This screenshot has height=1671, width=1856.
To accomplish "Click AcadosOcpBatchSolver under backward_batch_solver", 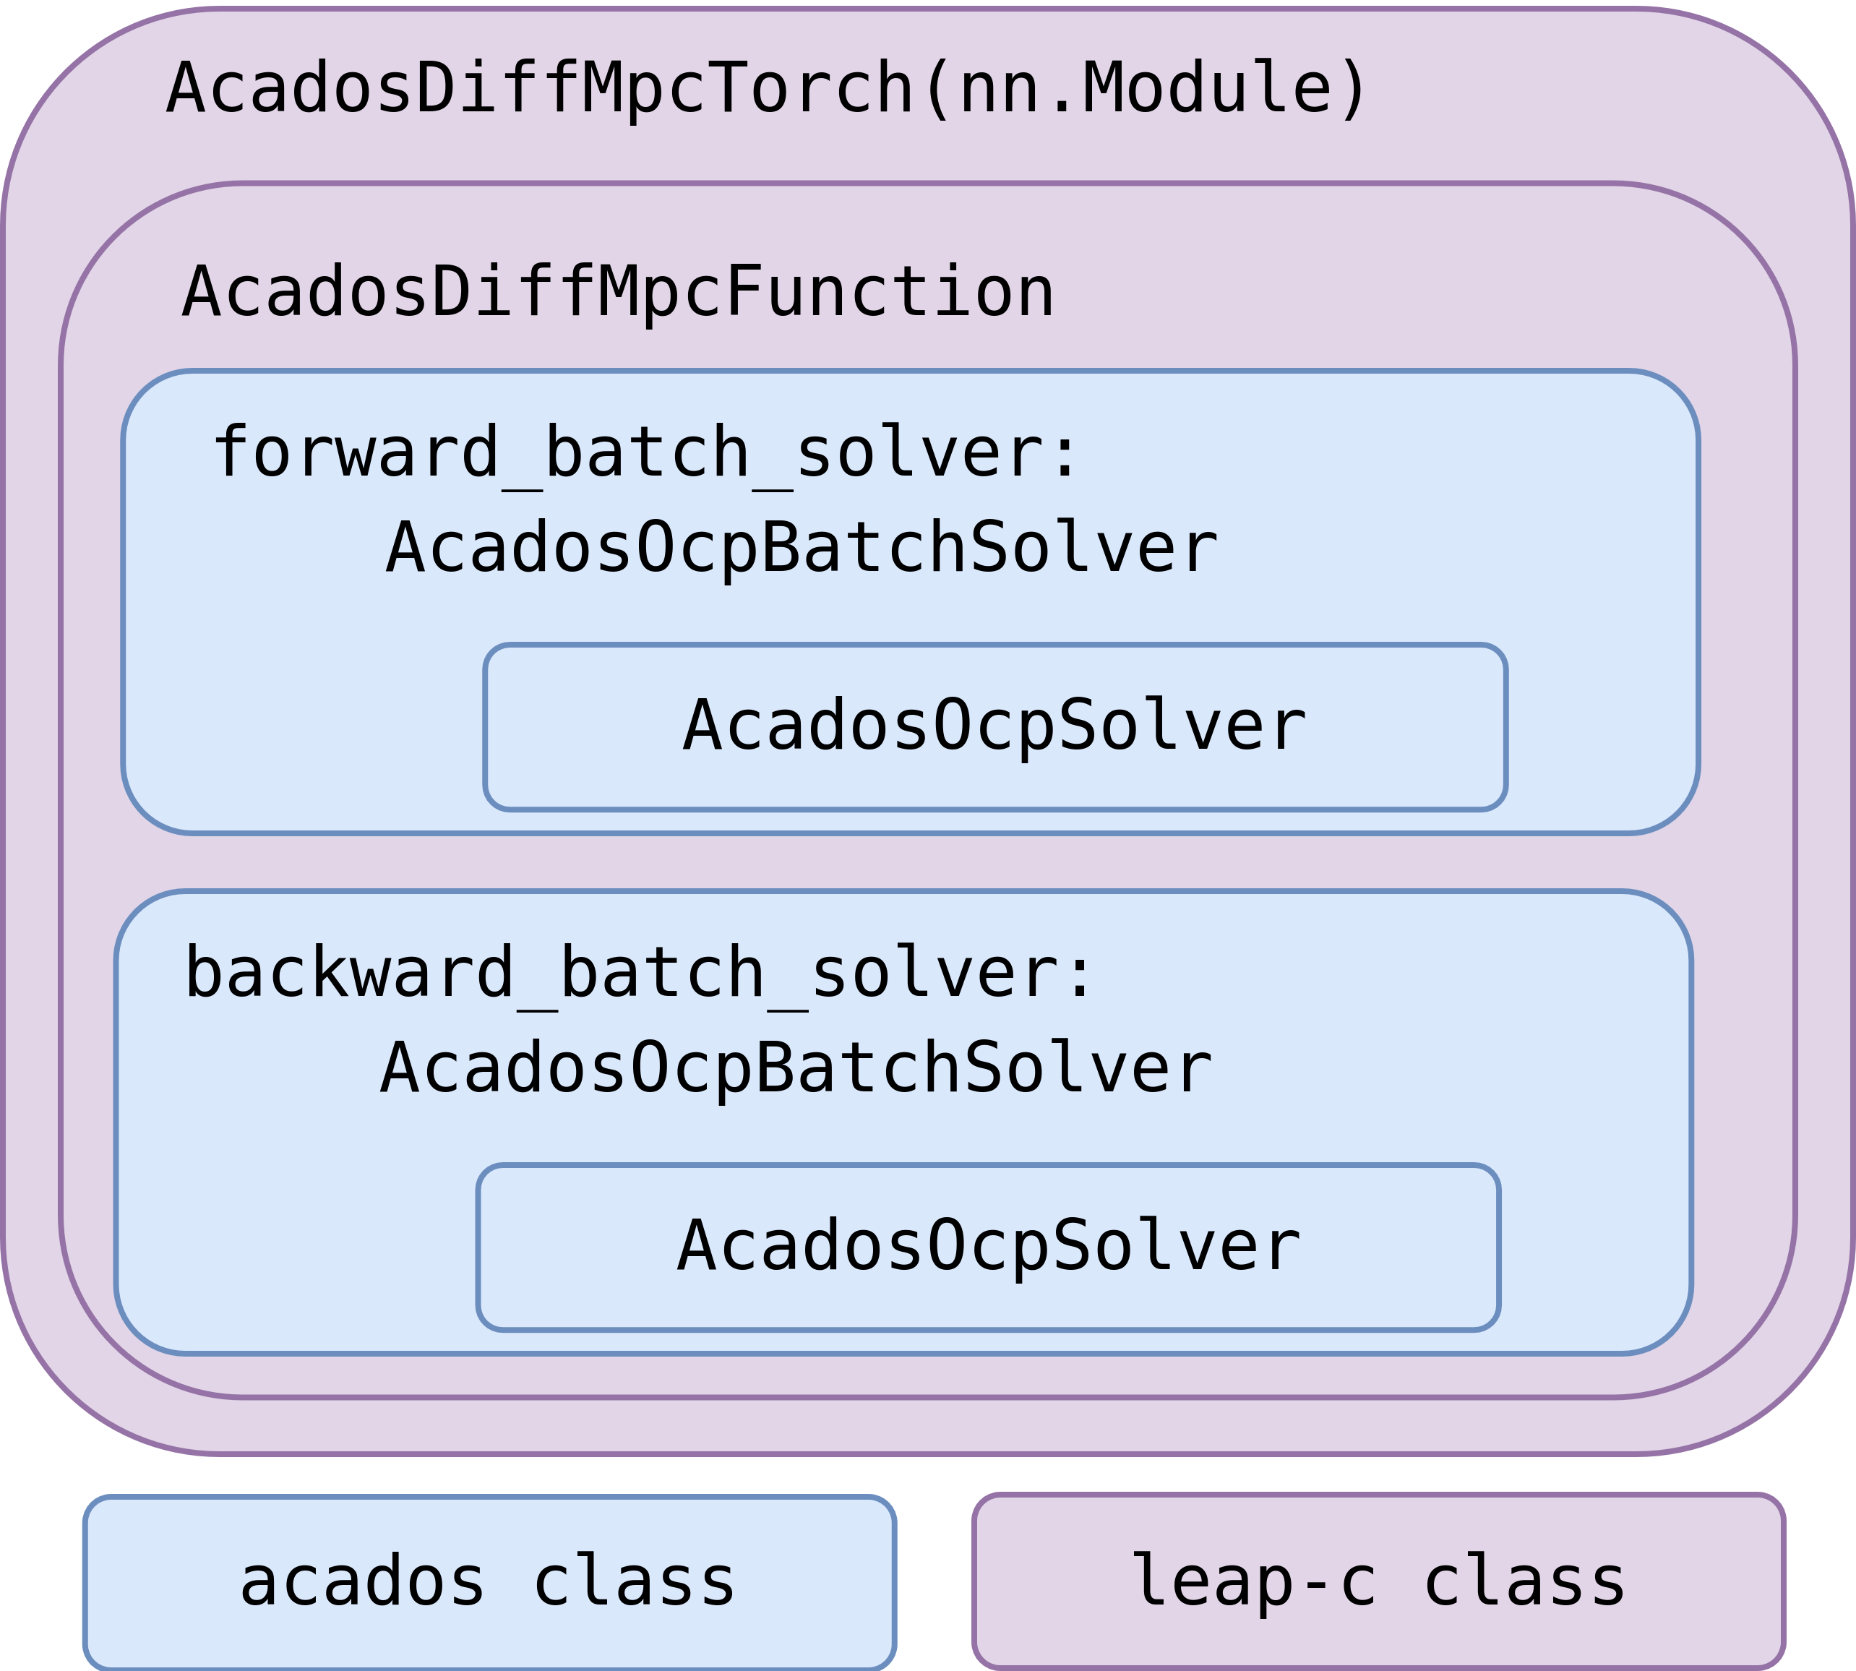I will [795, 1068].
